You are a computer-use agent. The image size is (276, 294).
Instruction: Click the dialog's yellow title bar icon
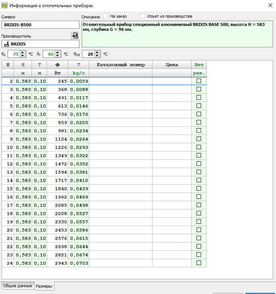pyautogui.click(x=4, y=6)
